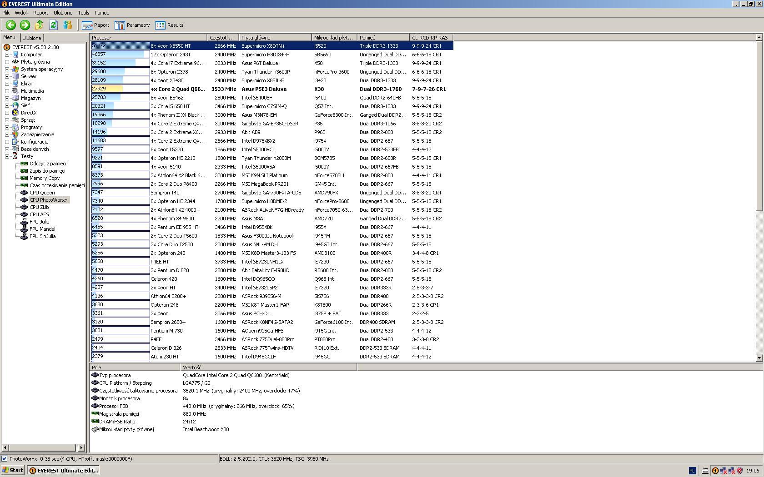This screenshot has width=764, height=477.
Task: Open the Raport toolbar button
Action: (x=95, y=25)
